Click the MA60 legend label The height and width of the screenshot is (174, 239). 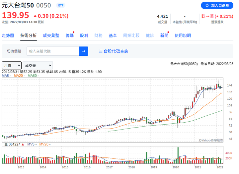tap(32, 76)
